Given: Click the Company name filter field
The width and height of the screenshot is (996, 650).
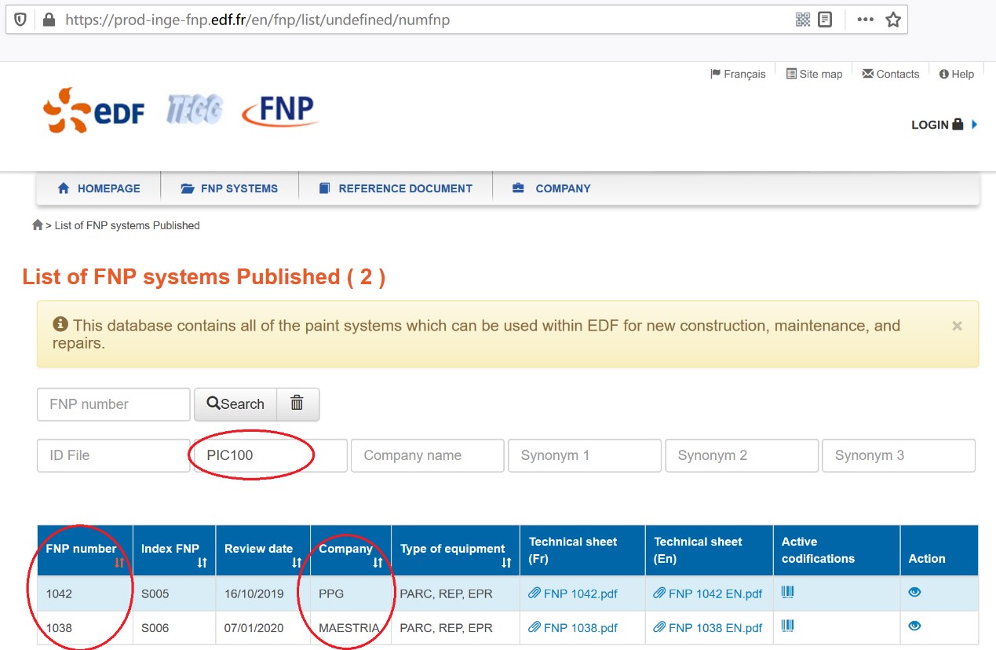Looking at the screenshot, I should tap(427, 455).
